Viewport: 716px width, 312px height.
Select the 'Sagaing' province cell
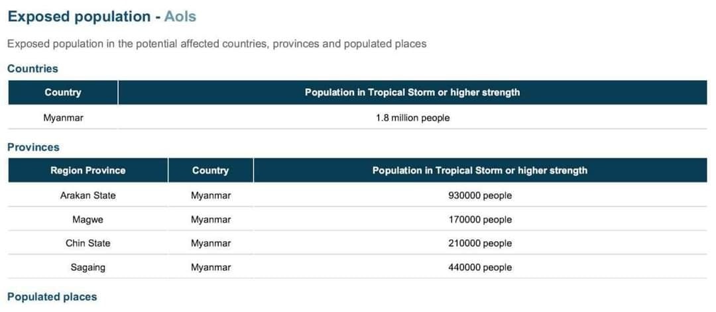pyautogui.click(x=88, y=268)
